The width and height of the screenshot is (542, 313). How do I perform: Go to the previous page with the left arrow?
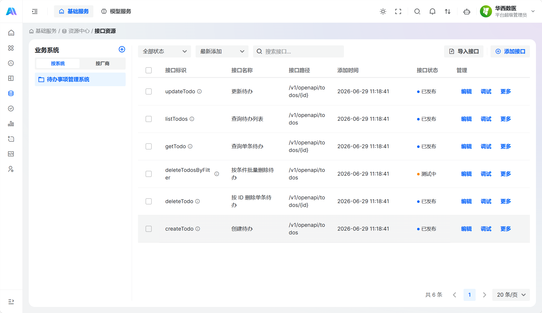pyautogui.click(x=454, y=295)
